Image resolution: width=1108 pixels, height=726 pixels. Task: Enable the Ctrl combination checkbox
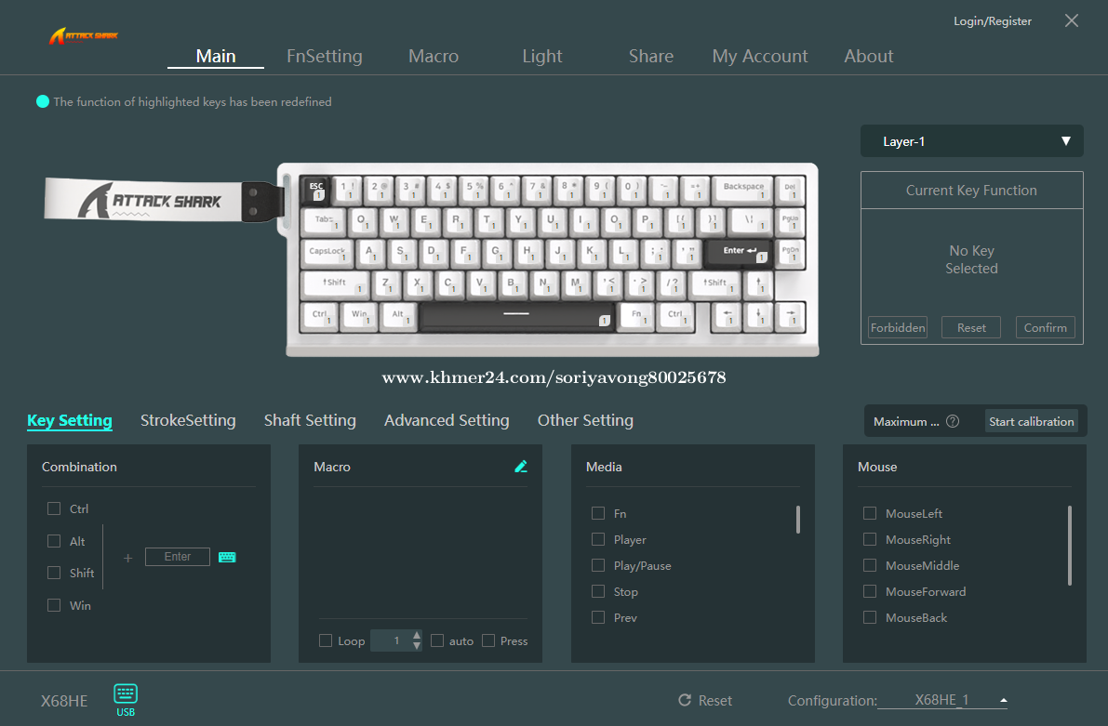click(54, 508)
